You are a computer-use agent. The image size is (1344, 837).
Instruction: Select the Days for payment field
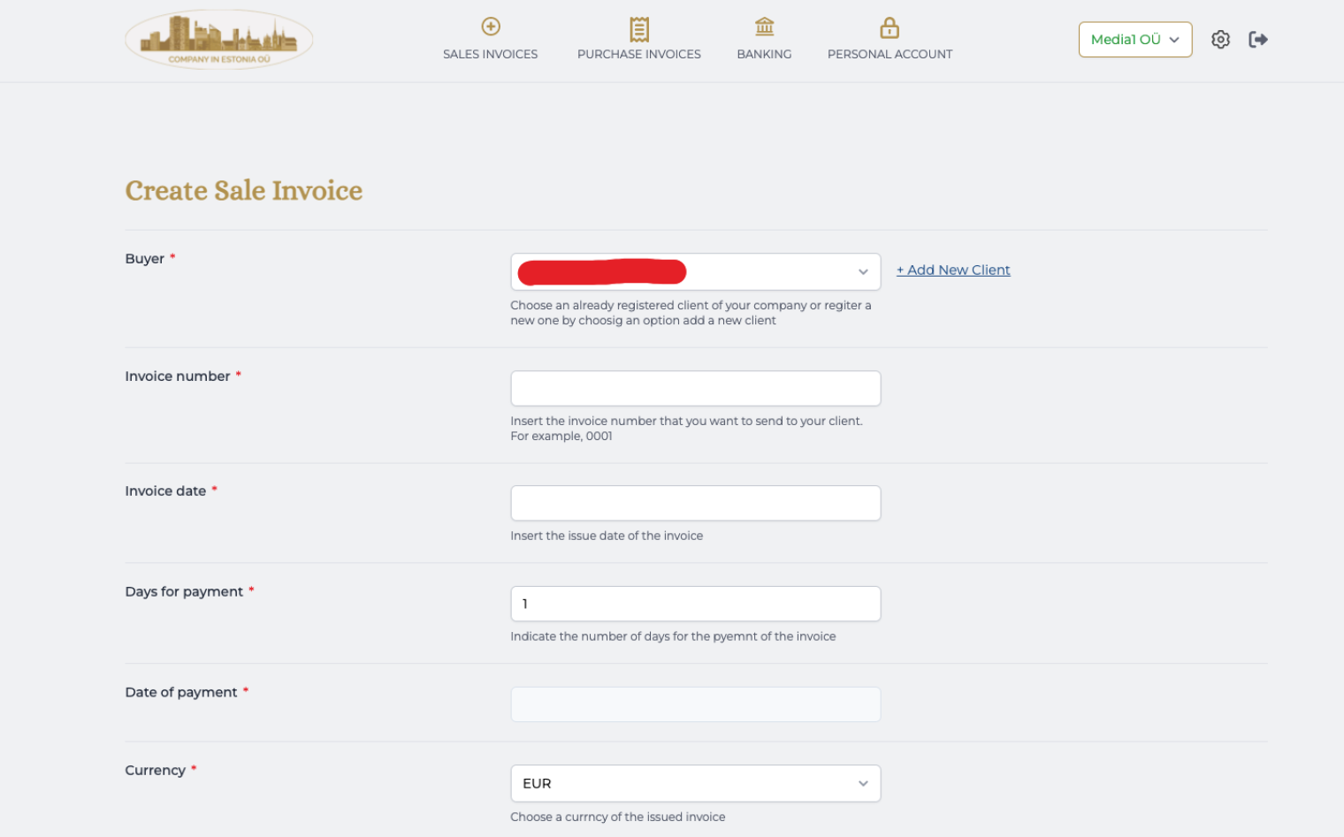[695, 603]
